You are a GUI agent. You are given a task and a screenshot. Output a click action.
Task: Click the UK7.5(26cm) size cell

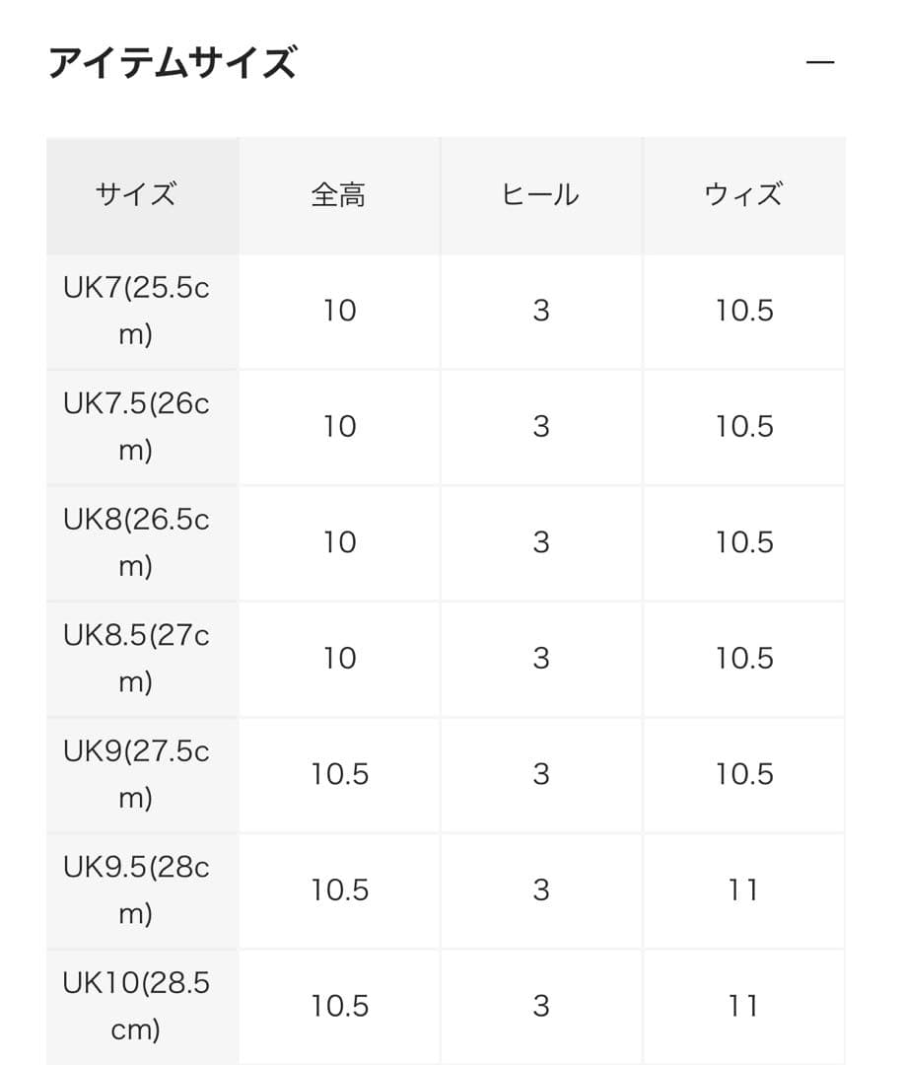[x=142, y=426]
